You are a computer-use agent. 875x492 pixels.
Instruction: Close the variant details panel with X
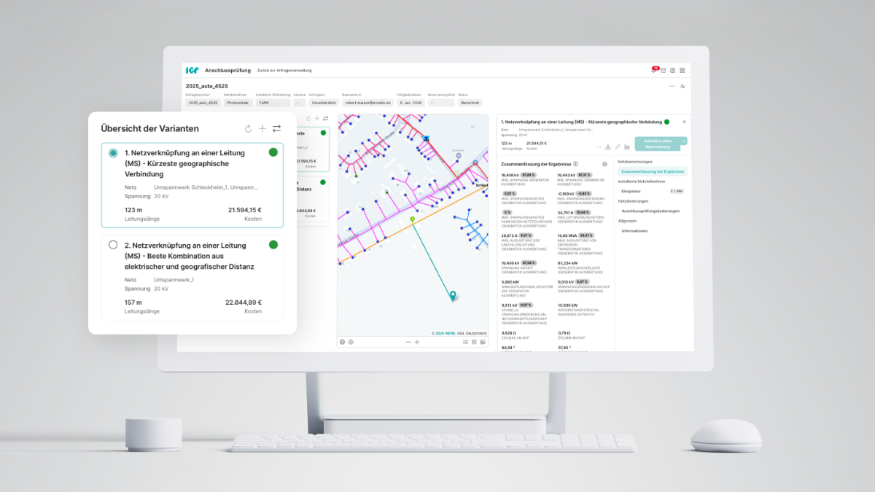pyautogui.click(x=684, y=122)
